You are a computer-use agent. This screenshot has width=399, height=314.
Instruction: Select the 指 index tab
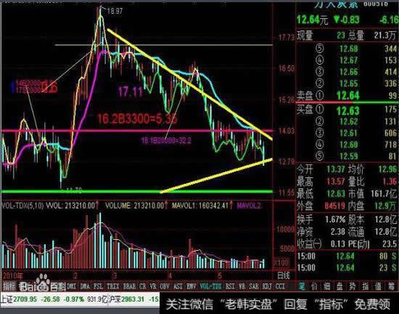point(365,286)
